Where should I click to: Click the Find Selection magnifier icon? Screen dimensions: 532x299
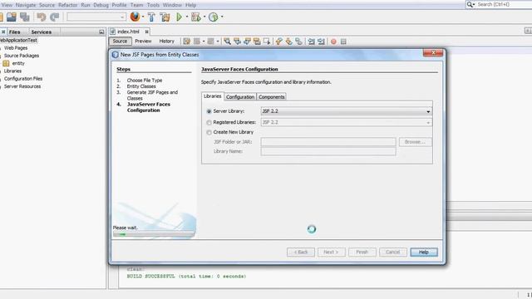click(227, 42)
